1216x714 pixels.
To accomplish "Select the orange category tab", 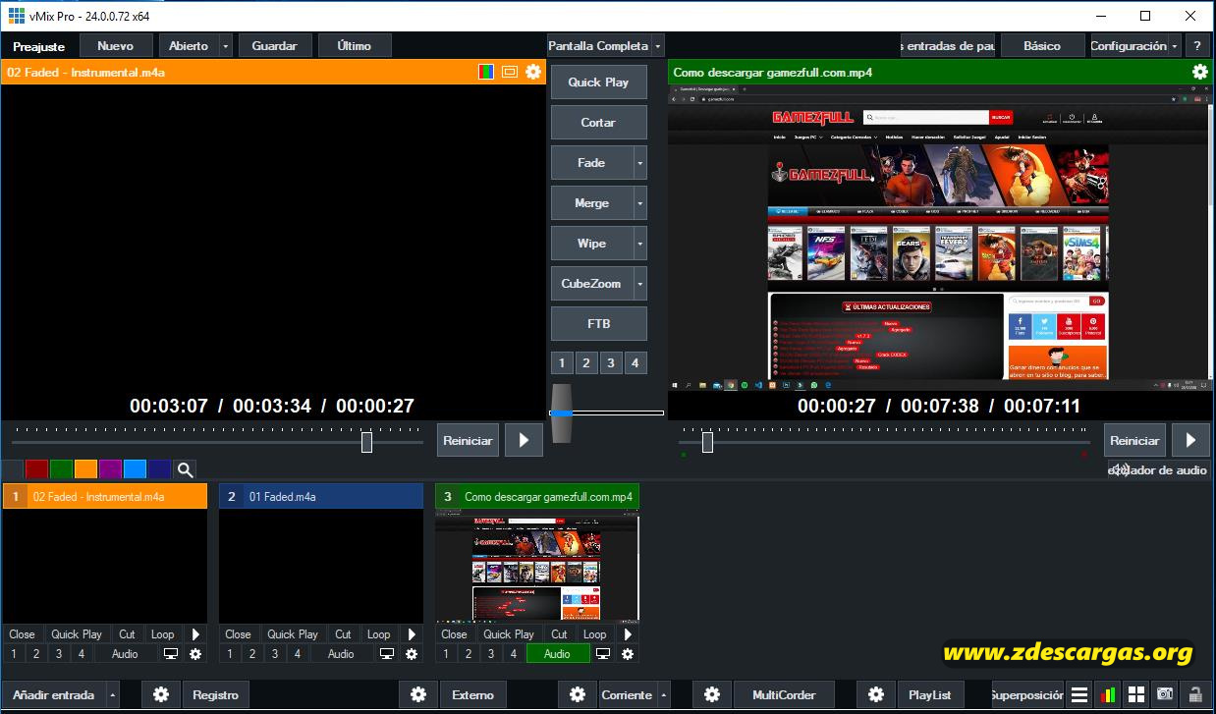I will coord(86,469).
